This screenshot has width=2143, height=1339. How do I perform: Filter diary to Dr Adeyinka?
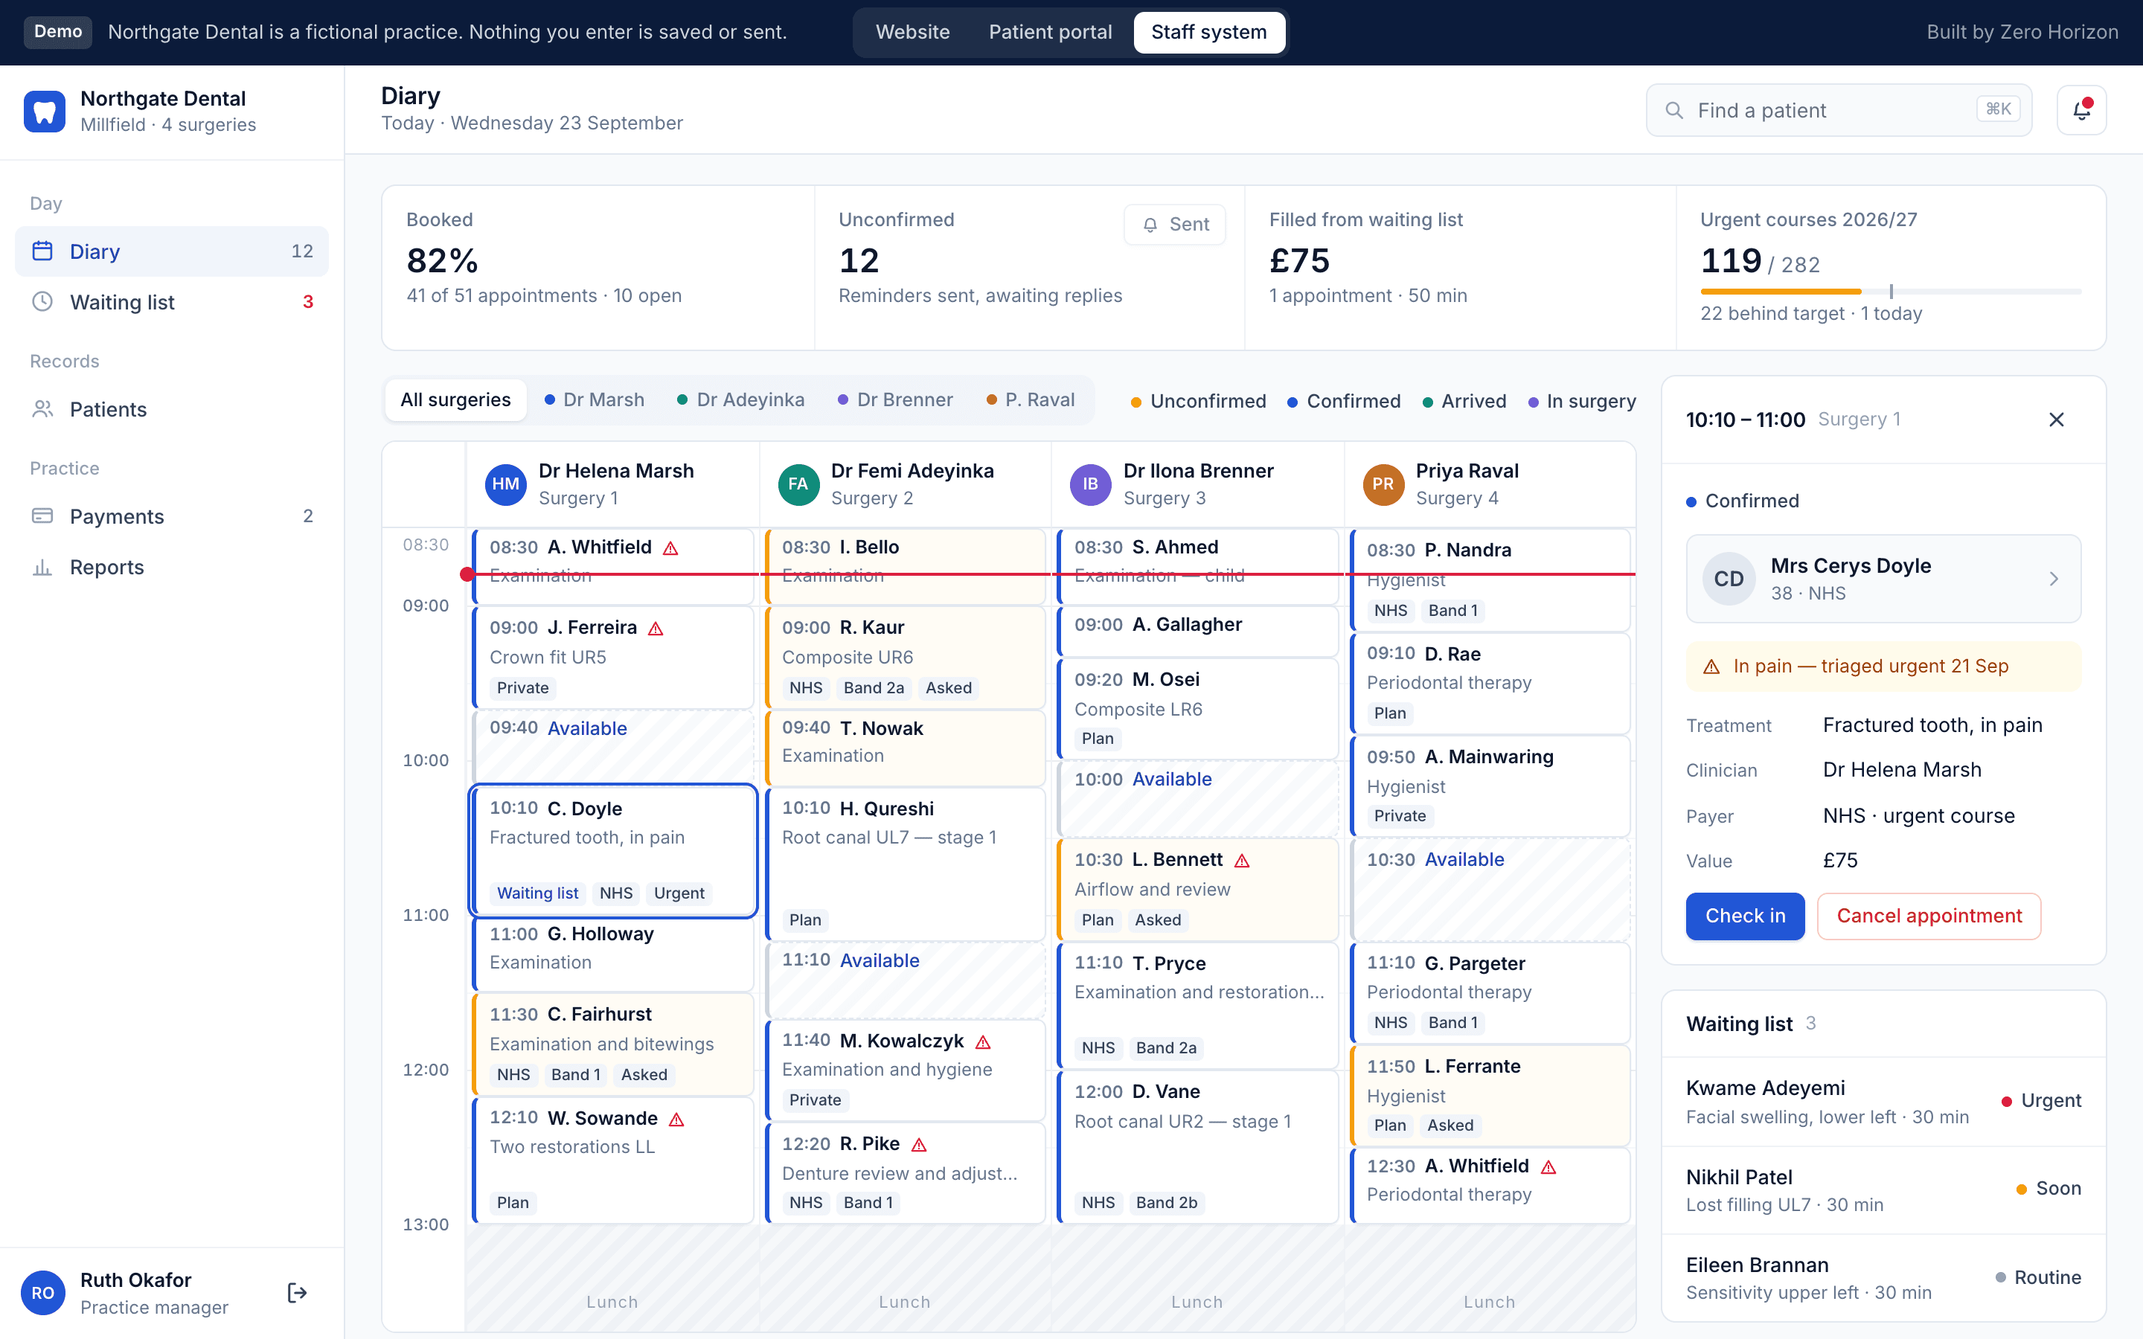tap(741, 400)
